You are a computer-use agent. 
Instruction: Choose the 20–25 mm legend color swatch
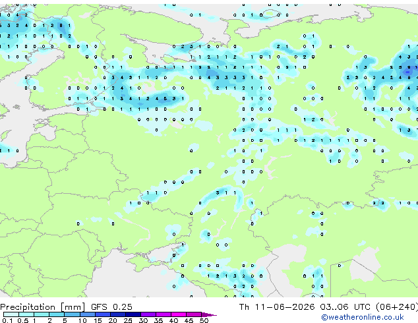117,314
